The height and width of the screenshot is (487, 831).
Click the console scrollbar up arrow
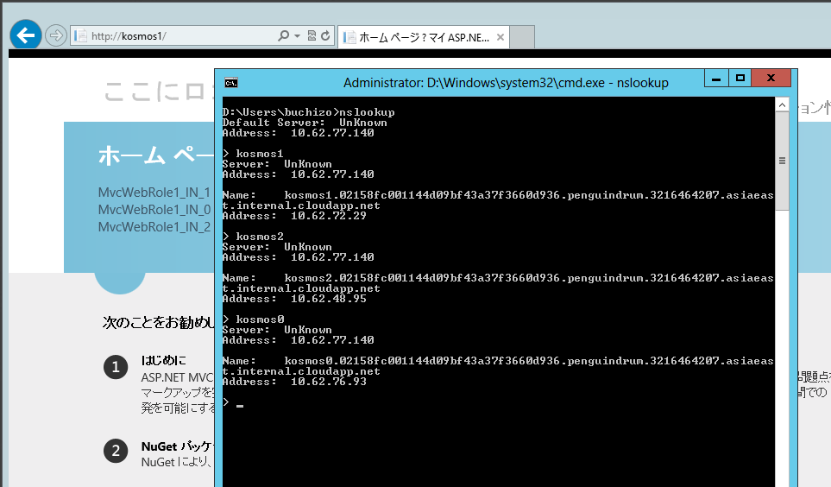[x=782, y=104]
